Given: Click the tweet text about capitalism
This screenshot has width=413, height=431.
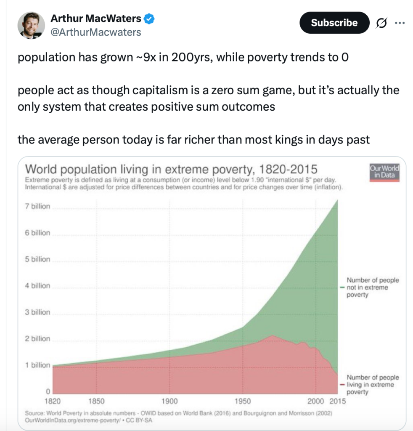Looking at the screenshot, I should coord(208,98).
